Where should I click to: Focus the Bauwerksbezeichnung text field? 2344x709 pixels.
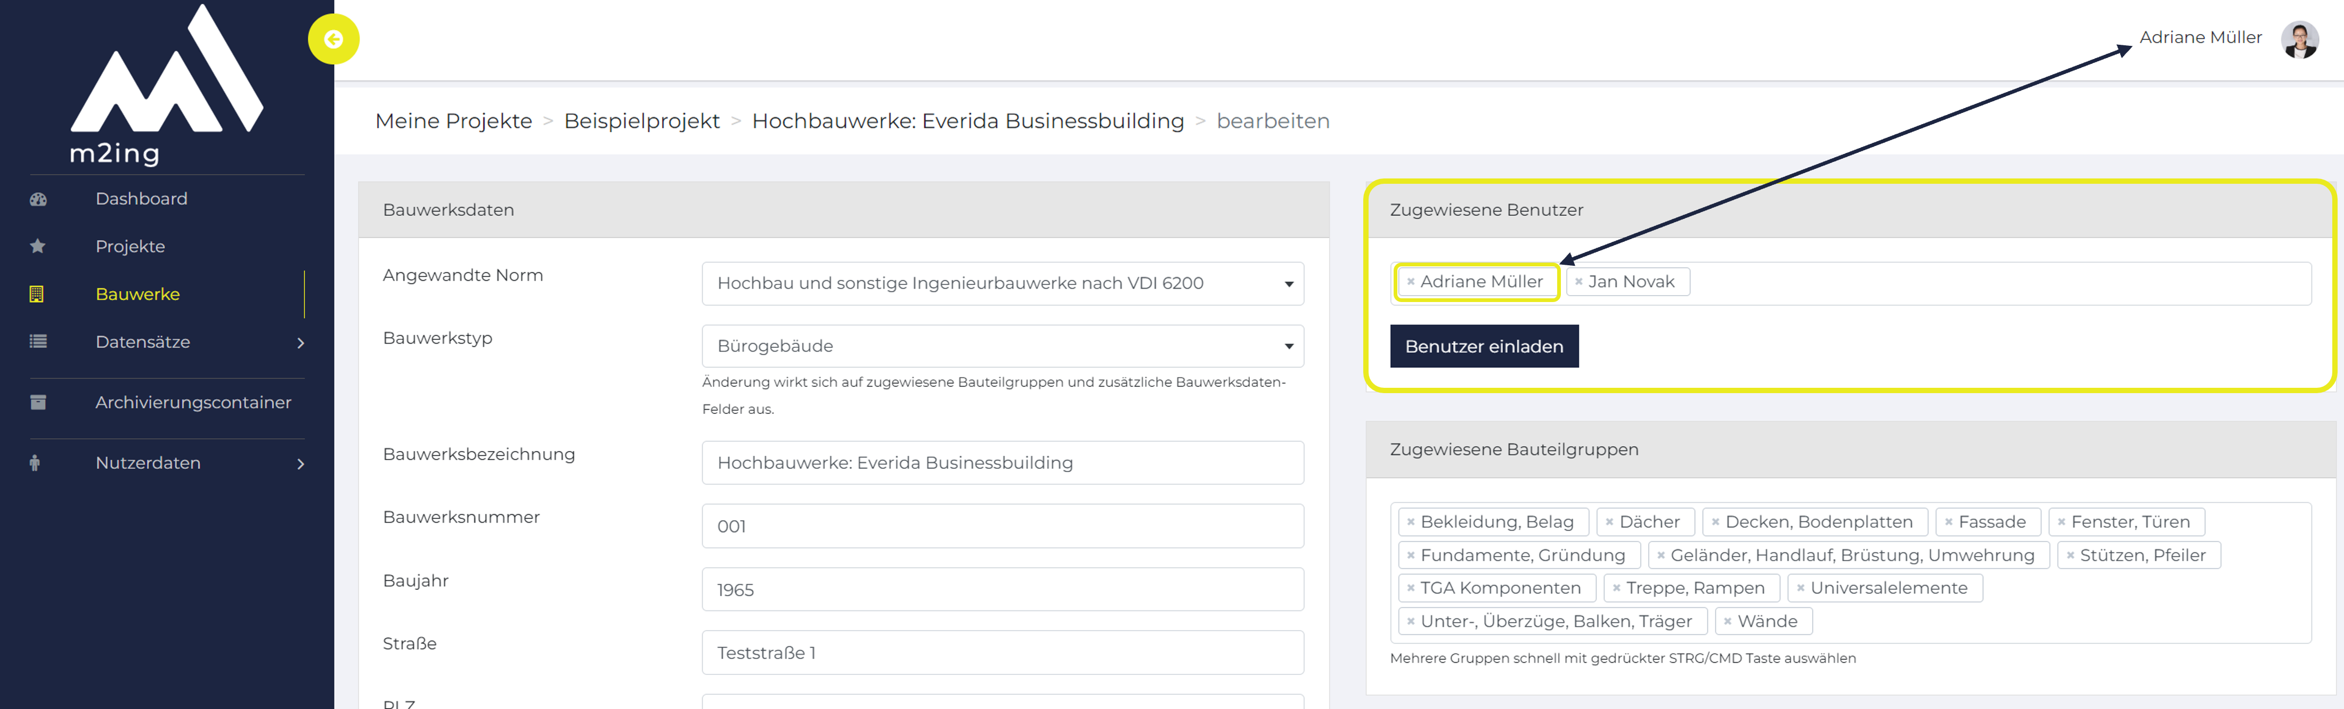click(1002, 463)
